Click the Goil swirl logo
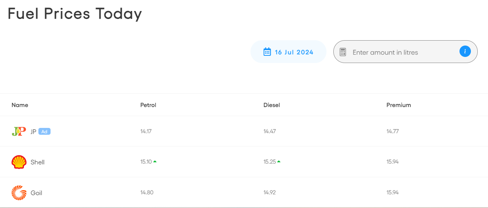This screenshot has height=208, width=488. (19, 193)
